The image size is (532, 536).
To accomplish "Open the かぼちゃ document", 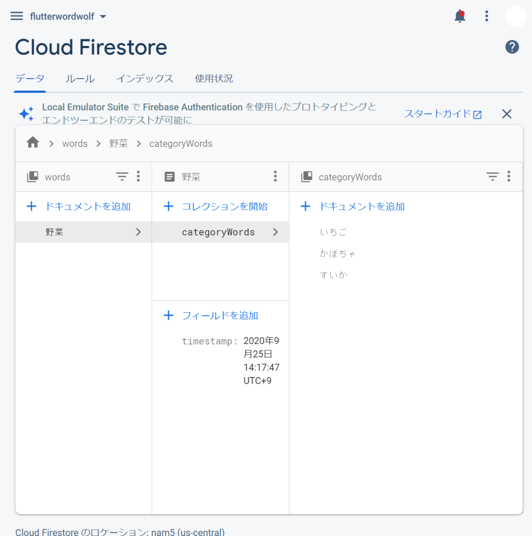I will click(x=337, y=253).
